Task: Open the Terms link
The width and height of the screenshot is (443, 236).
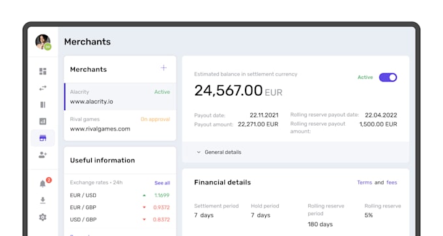Action: (x=364, y=183)
